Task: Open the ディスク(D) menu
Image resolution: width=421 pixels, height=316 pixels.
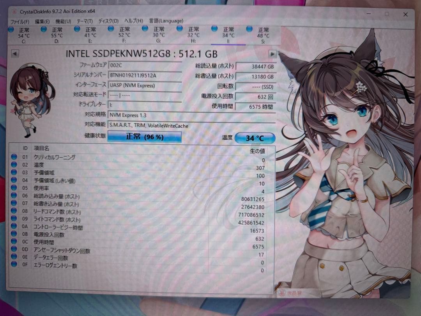Action: pyautogui.click(x=108, y=21)
